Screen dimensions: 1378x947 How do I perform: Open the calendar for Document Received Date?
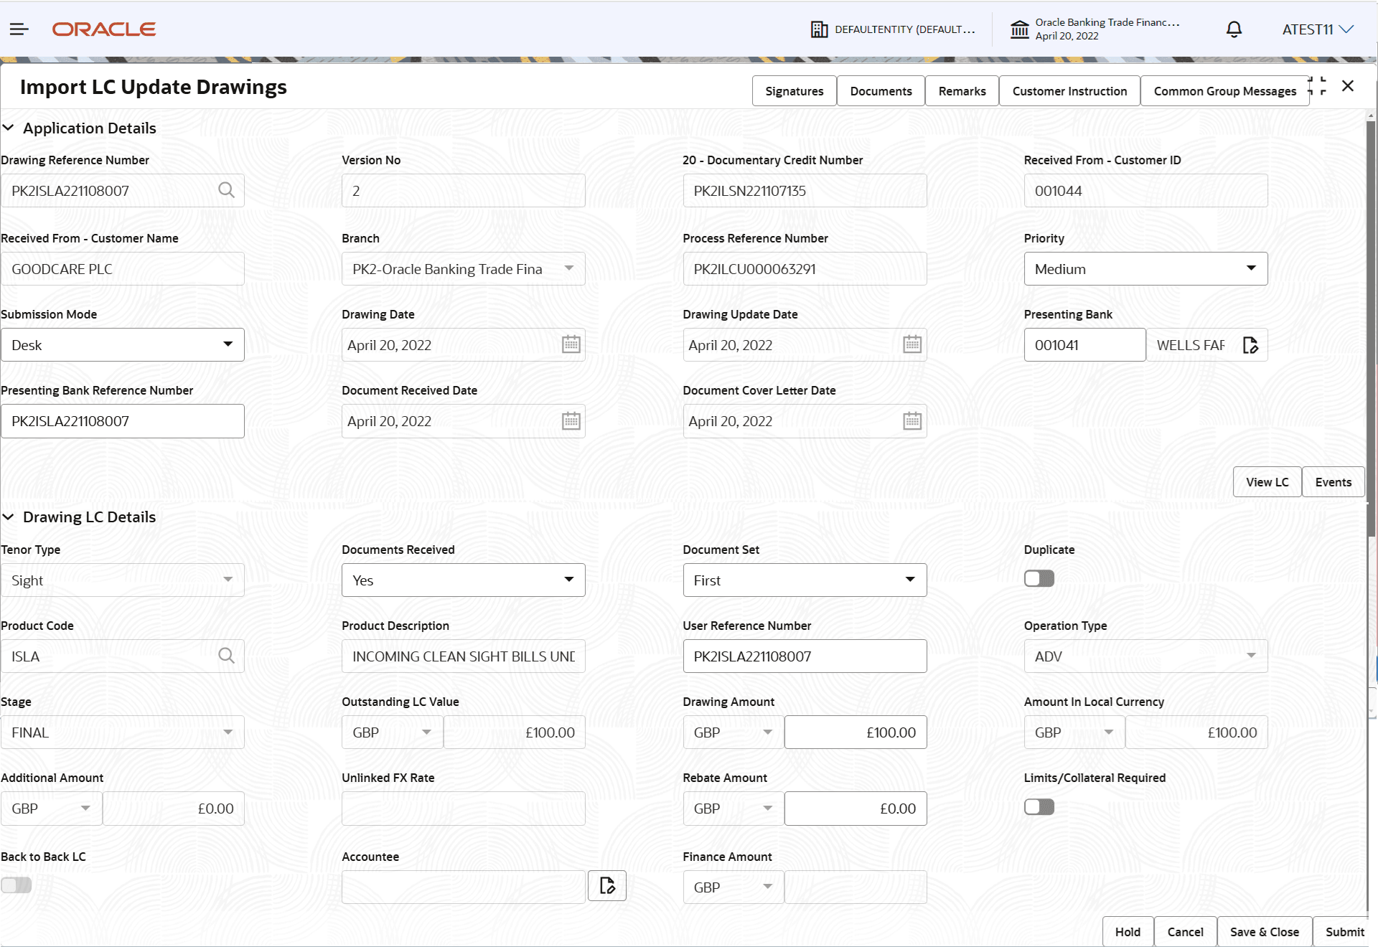coord(571,420)
